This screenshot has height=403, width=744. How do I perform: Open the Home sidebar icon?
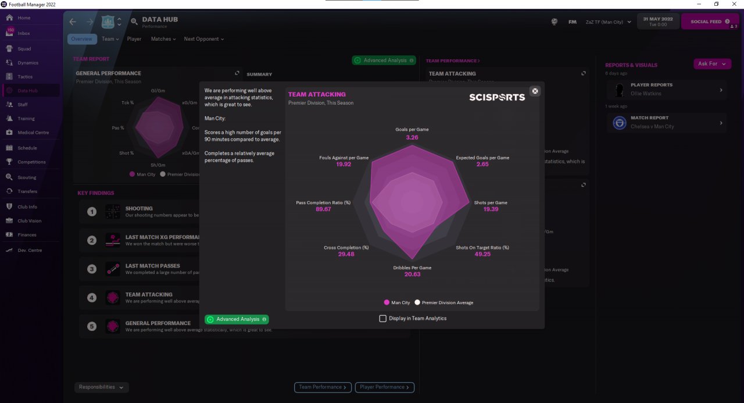9,18
